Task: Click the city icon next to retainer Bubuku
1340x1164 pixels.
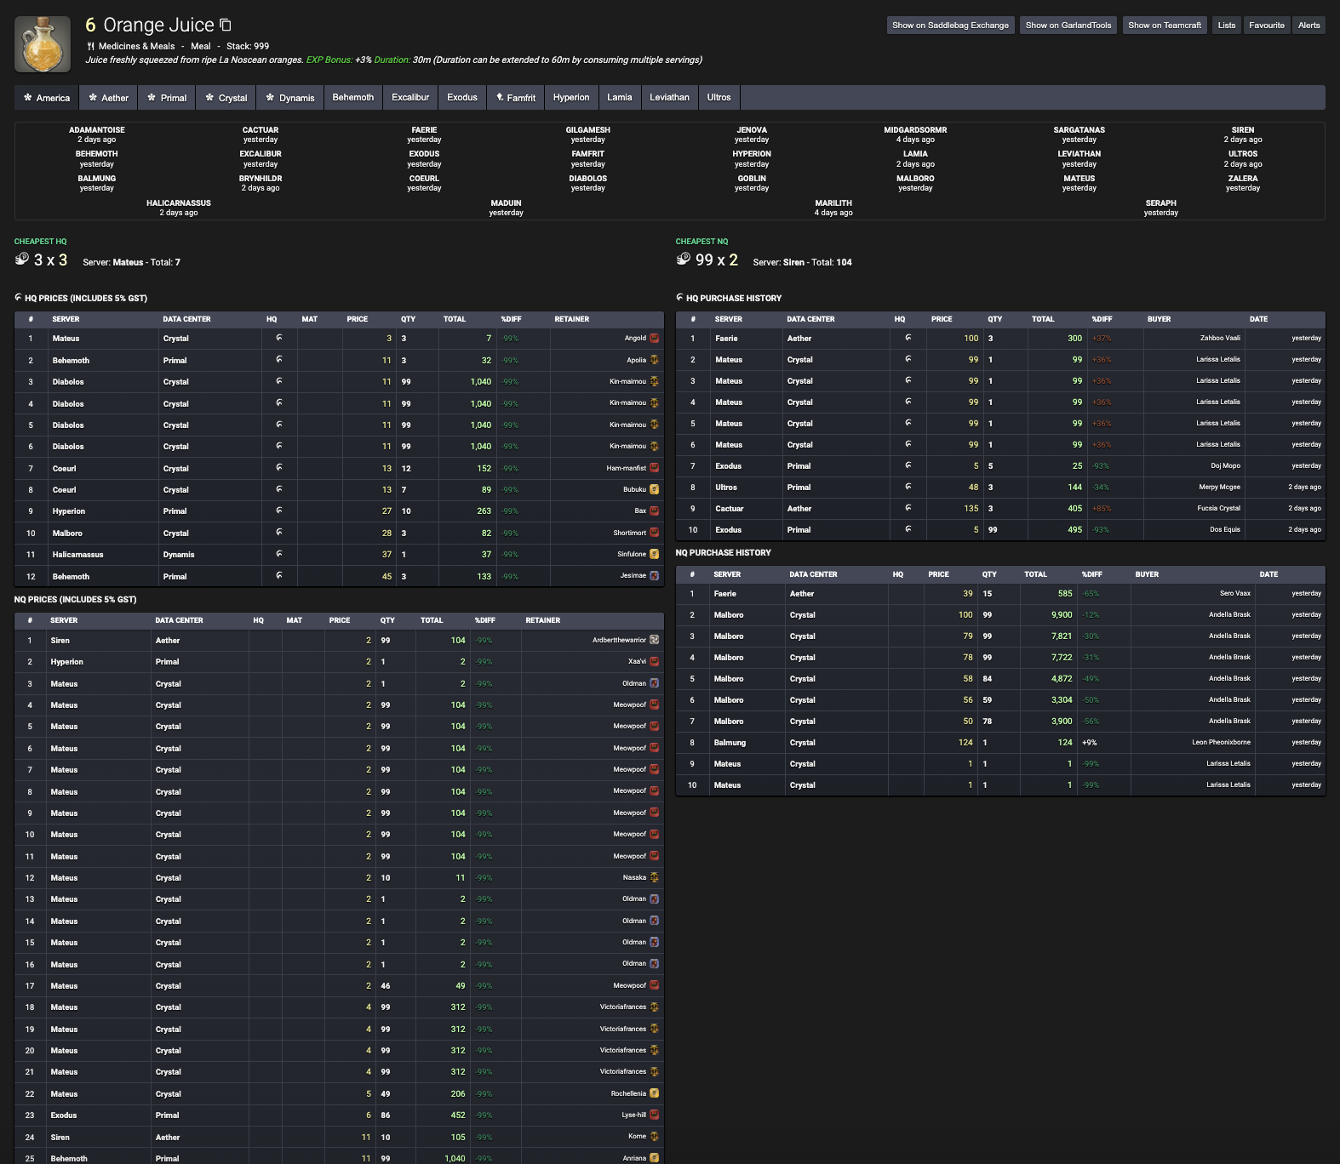Action: (655, 489)
